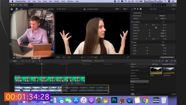186x105 pixels.
Task: Open the video inspector tab icon
Action: coord(132,9)
